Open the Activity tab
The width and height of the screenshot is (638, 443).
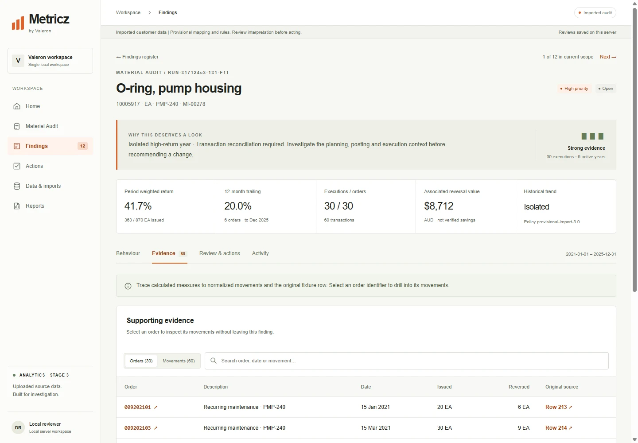pos(261,253)
